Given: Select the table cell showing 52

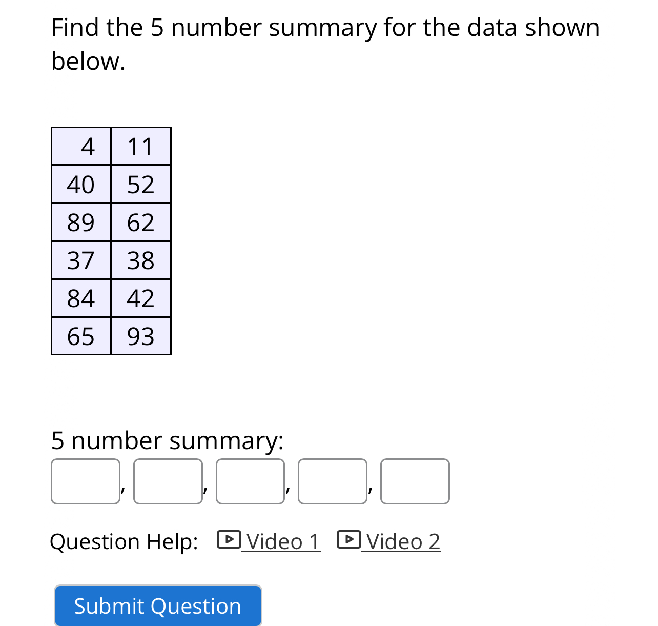Looking at the screenshot, I should click(141, 185).
